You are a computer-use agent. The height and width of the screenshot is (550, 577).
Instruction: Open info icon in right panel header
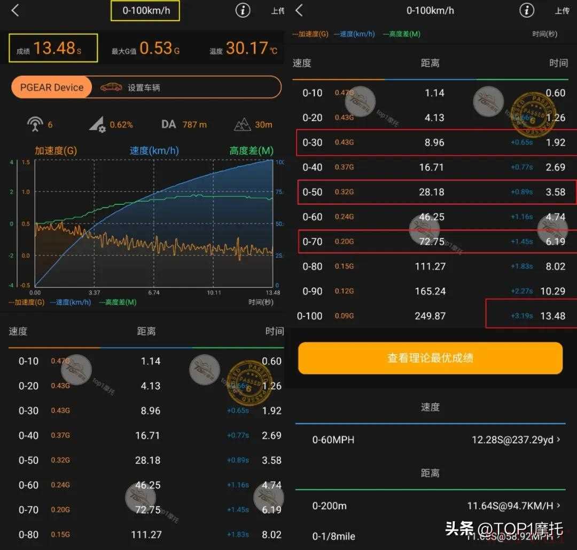coord(527,10)
